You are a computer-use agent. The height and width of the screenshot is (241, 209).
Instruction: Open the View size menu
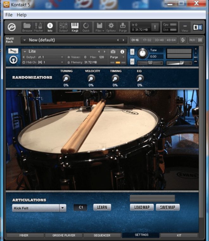click(185, 27)
